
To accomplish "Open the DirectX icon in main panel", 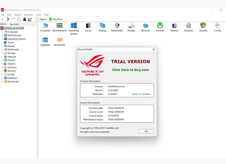I will tap(160, 27).
